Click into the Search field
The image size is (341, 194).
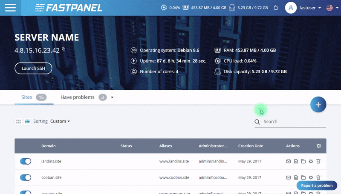coord(294,122)
